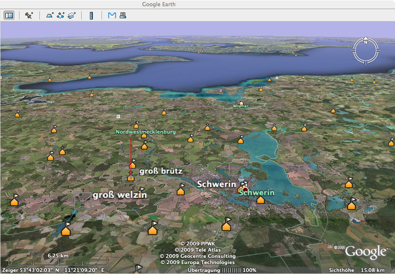Toggle the sidebar panel button
The width and height of the screenshot is (395, 274).
(x=9, y=15)
